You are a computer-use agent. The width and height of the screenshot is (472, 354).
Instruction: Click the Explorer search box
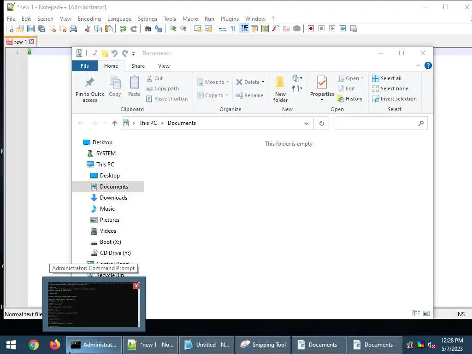(x=381, y=123)
